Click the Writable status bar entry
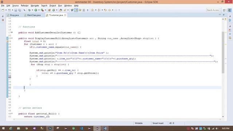This screenshot has width=233, height=131. tap(138, 123)
